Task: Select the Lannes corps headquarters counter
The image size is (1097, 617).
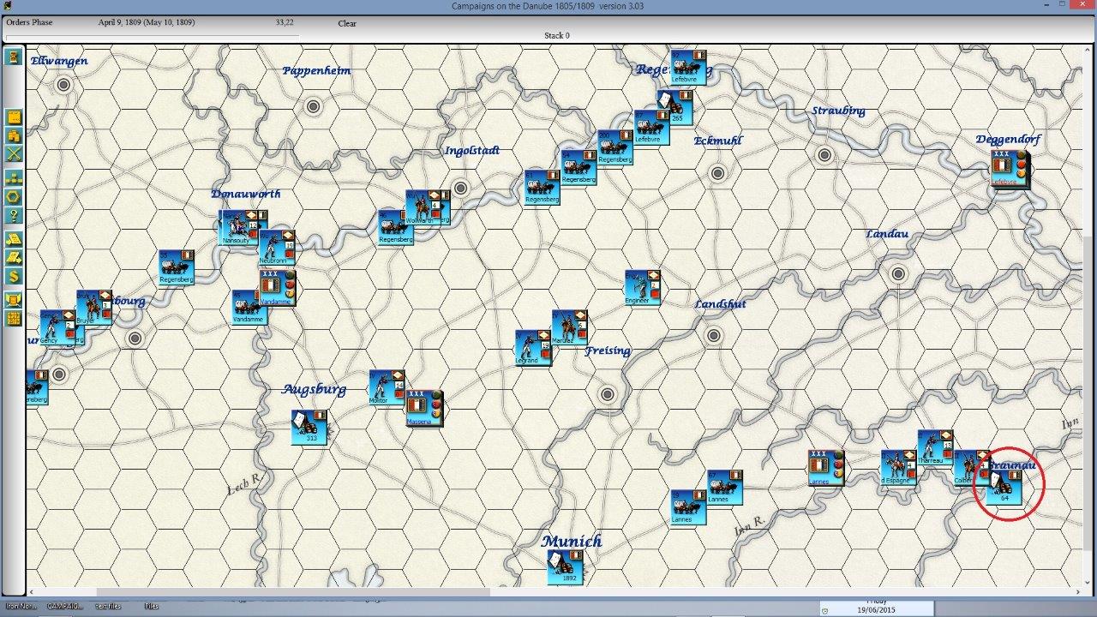Action: pyautogui.click(x=825, y=468)
